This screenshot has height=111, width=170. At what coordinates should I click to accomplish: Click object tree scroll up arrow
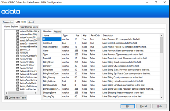38,31
